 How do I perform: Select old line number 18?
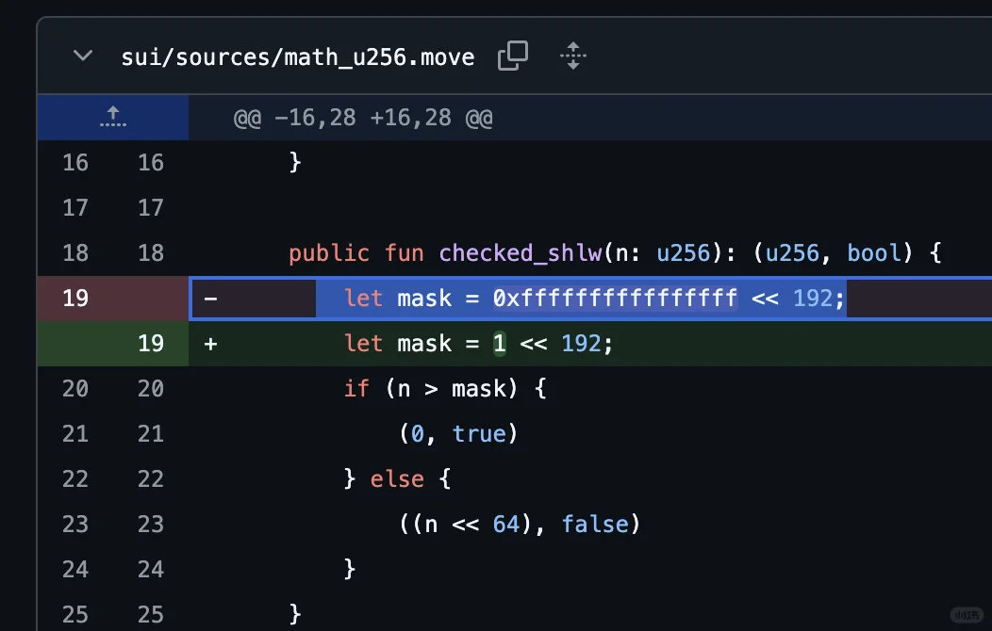point(75,253)
